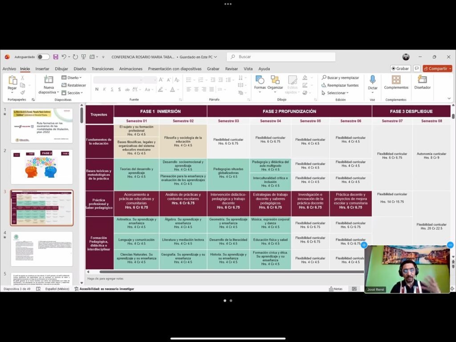Toggle the Notas pane in status bar
The height and width of the screenshot is (342, 456).
pyautogui.click(x=335, y=289)
